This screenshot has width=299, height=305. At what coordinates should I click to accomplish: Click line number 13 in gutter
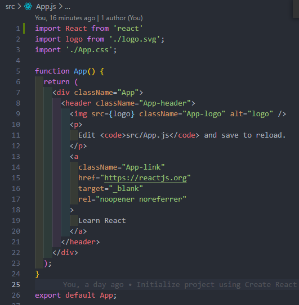(16, 157)
